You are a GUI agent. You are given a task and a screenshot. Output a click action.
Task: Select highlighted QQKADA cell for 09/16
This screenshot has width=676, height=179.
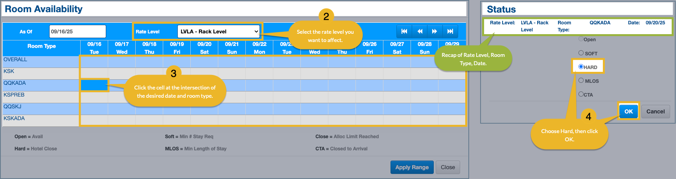(x=94, y=85)
